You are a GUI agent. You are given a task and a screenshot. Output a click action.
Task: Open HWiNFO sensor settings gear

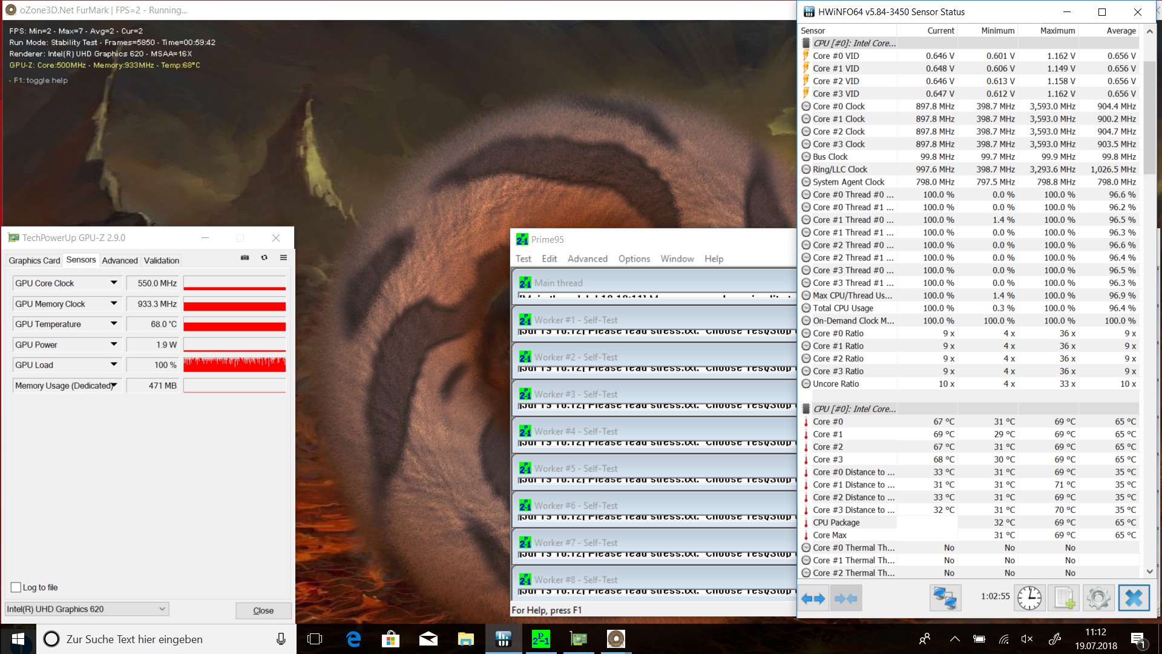(x=1098, y=598)
